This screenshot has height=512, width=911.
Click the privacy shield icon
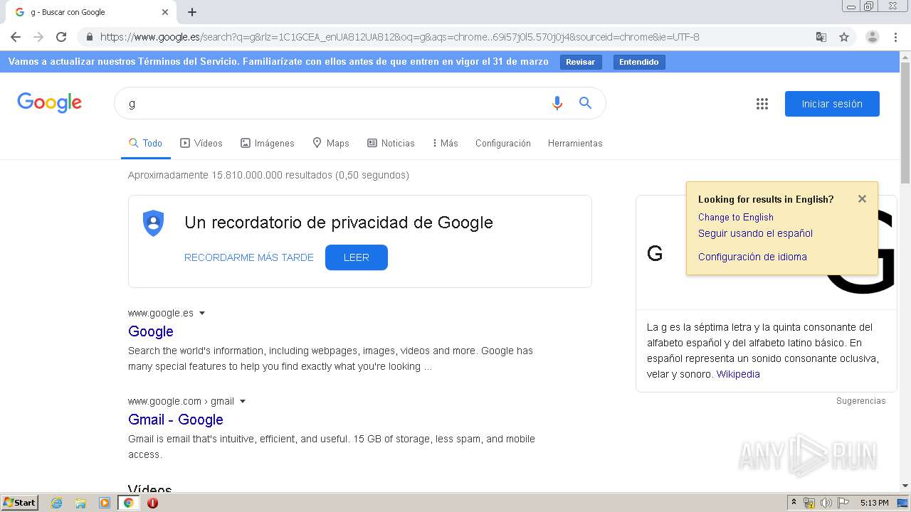[x=153, y=223]
